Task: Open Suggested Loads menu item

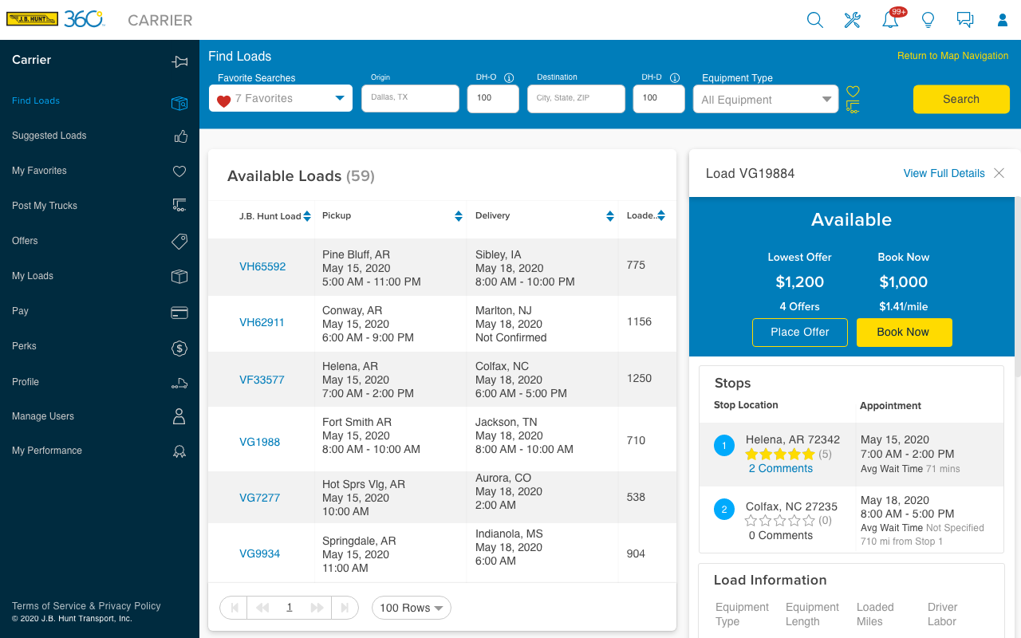Action: pos(49,136)
